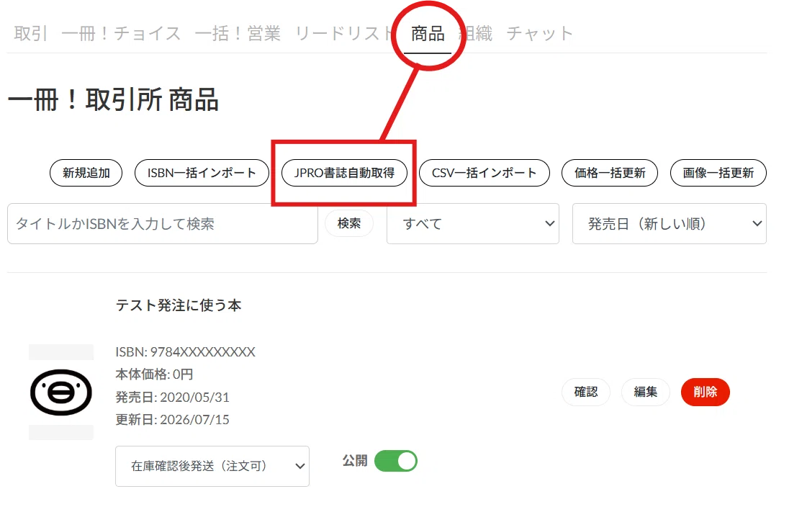Click the 発売日: 2020/05/31 text
The width and height of the screenshot is (802, 507).
point(172,397)
